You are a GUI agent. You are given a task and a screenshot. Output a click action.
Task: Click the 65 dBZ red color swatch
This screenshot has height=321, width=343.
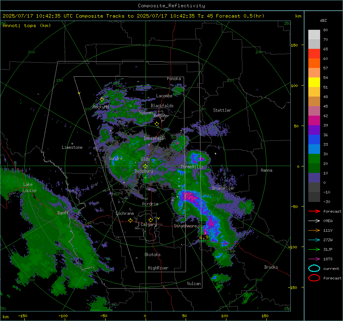(314, 54)
